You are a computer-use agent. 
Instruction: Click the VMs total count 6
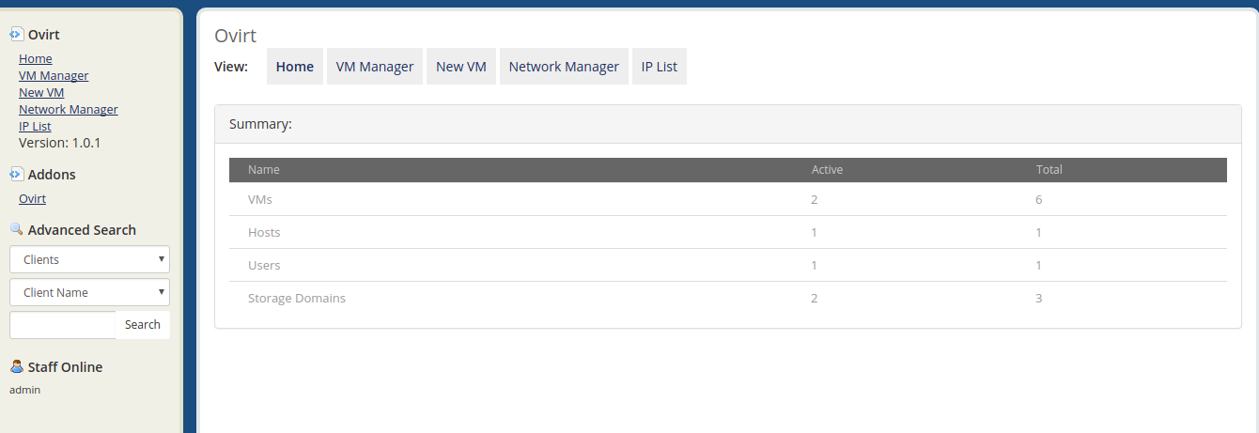tap(1039, 199)
